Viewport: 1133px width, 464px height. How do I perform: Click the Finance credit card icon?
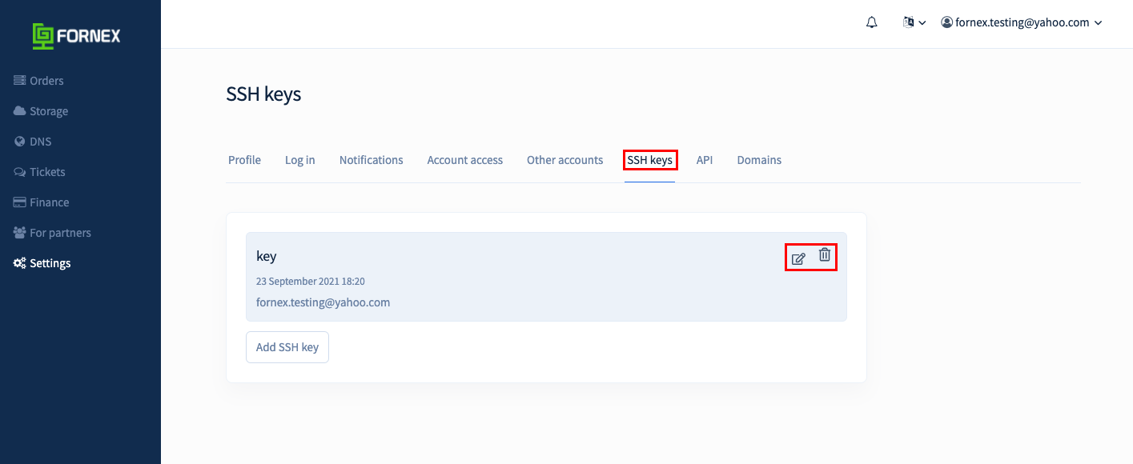click(x=20, y=202)
